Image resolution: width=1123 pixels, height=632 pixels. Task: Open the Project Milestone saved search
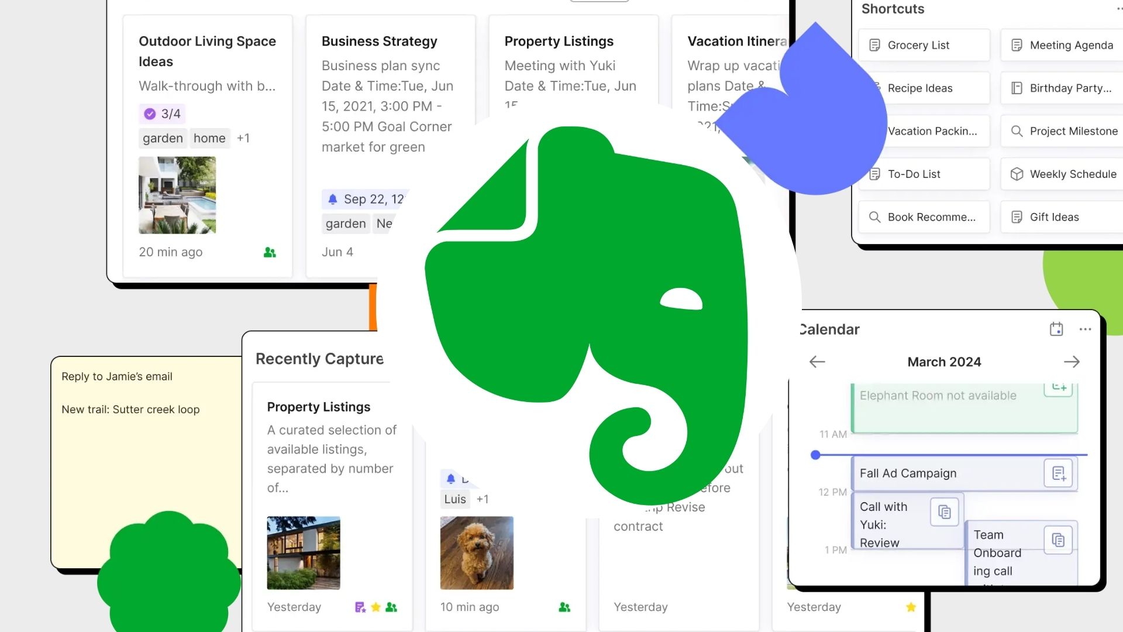click(1062, 131)
